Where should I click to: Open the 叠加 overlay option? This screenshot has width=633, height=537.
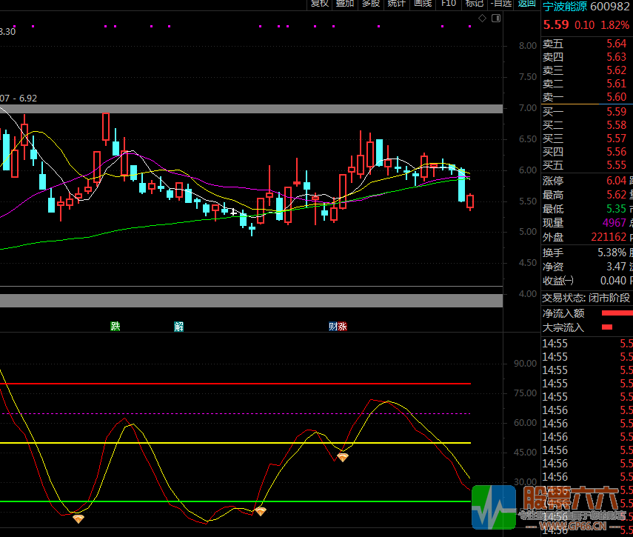(345, 3)
